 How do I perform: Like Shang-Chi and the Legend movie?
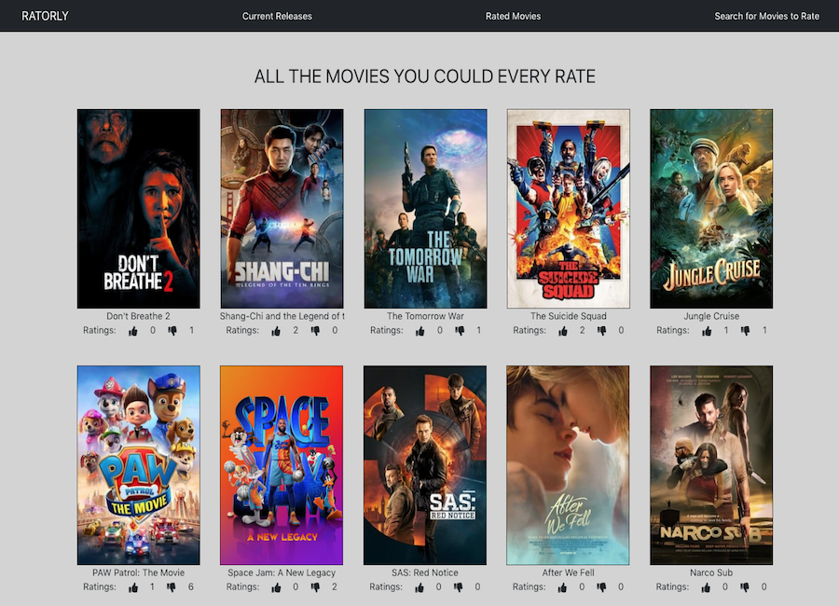[276, 331]
